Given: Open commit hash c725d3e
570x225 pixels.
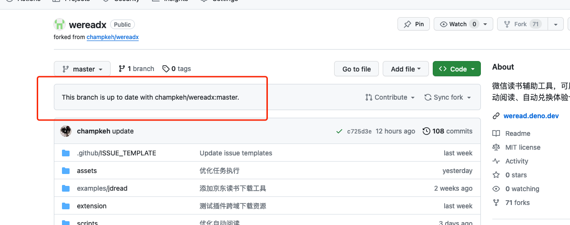Looking at the screenshot, I should [359, 131].
